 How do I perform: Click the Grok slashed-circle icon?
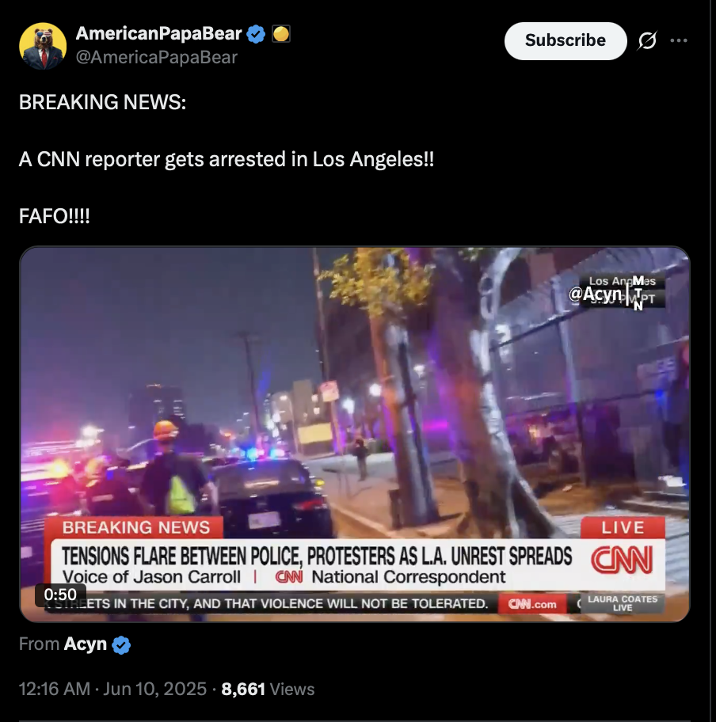tap(647, 40)
